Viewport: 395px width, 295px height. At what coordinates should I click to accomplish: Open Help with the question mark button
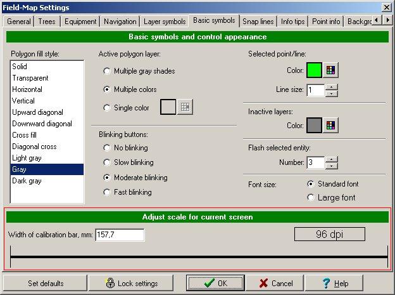click(x=335, y=283)
